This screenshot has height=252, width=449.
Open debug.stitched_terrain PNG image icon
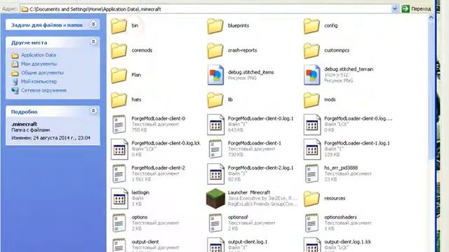pyautogui.click(x=311, y=75)
